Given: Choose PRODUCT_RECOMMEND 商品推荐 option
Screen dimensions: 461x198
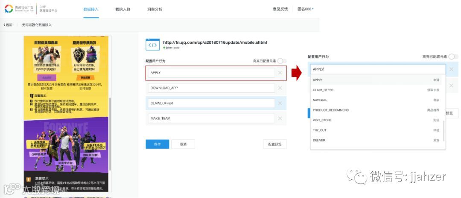Looking at the screenshot, I should pos(376,110).
